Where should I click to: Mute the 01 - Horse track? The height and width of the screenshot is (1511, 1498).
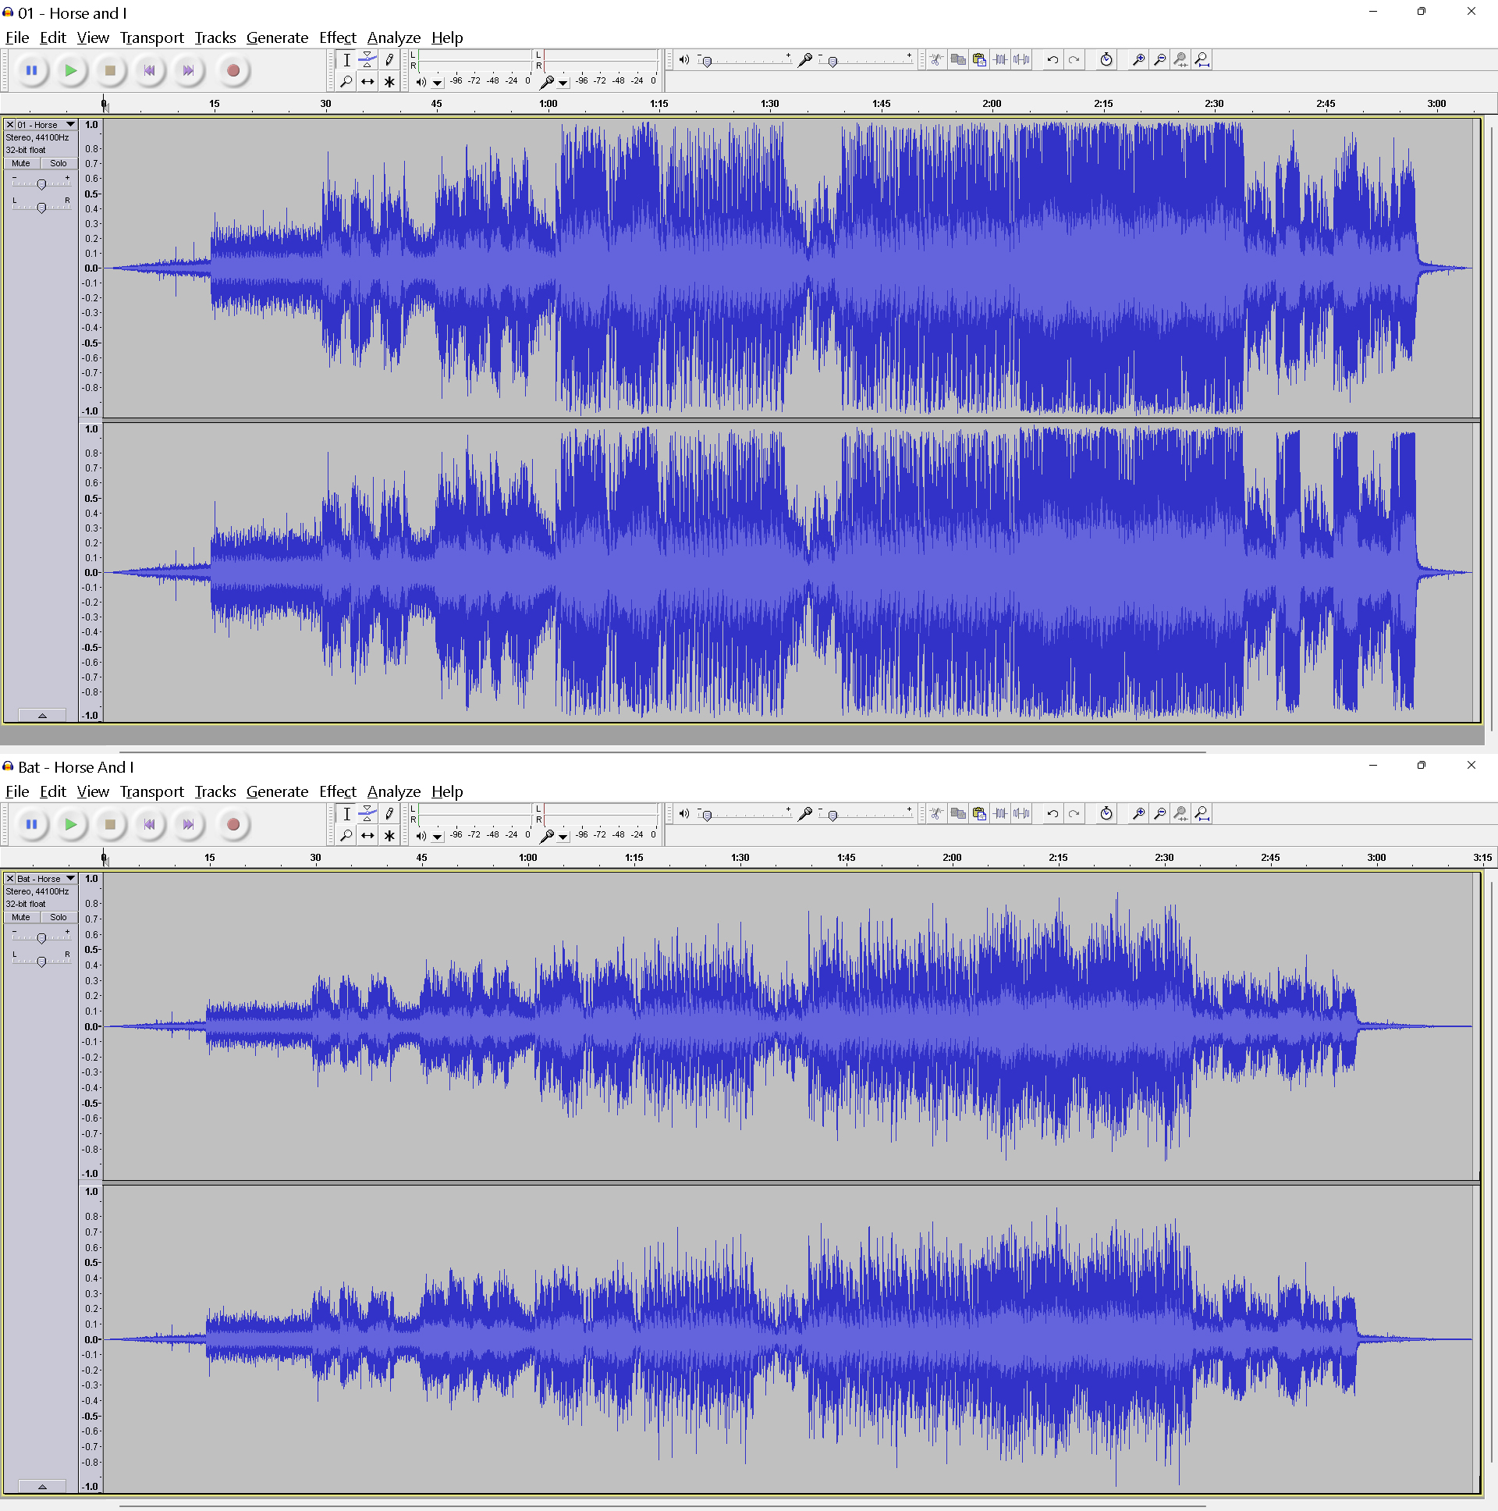point(21,163)
